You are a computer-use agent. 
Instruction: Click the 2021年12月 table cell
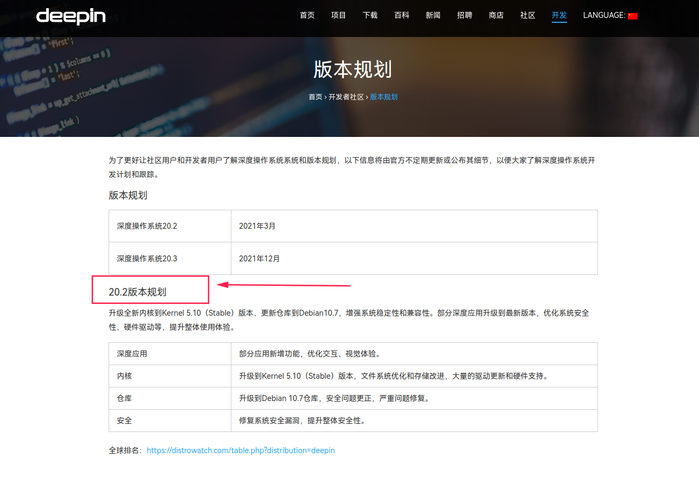tap(414, 259)
